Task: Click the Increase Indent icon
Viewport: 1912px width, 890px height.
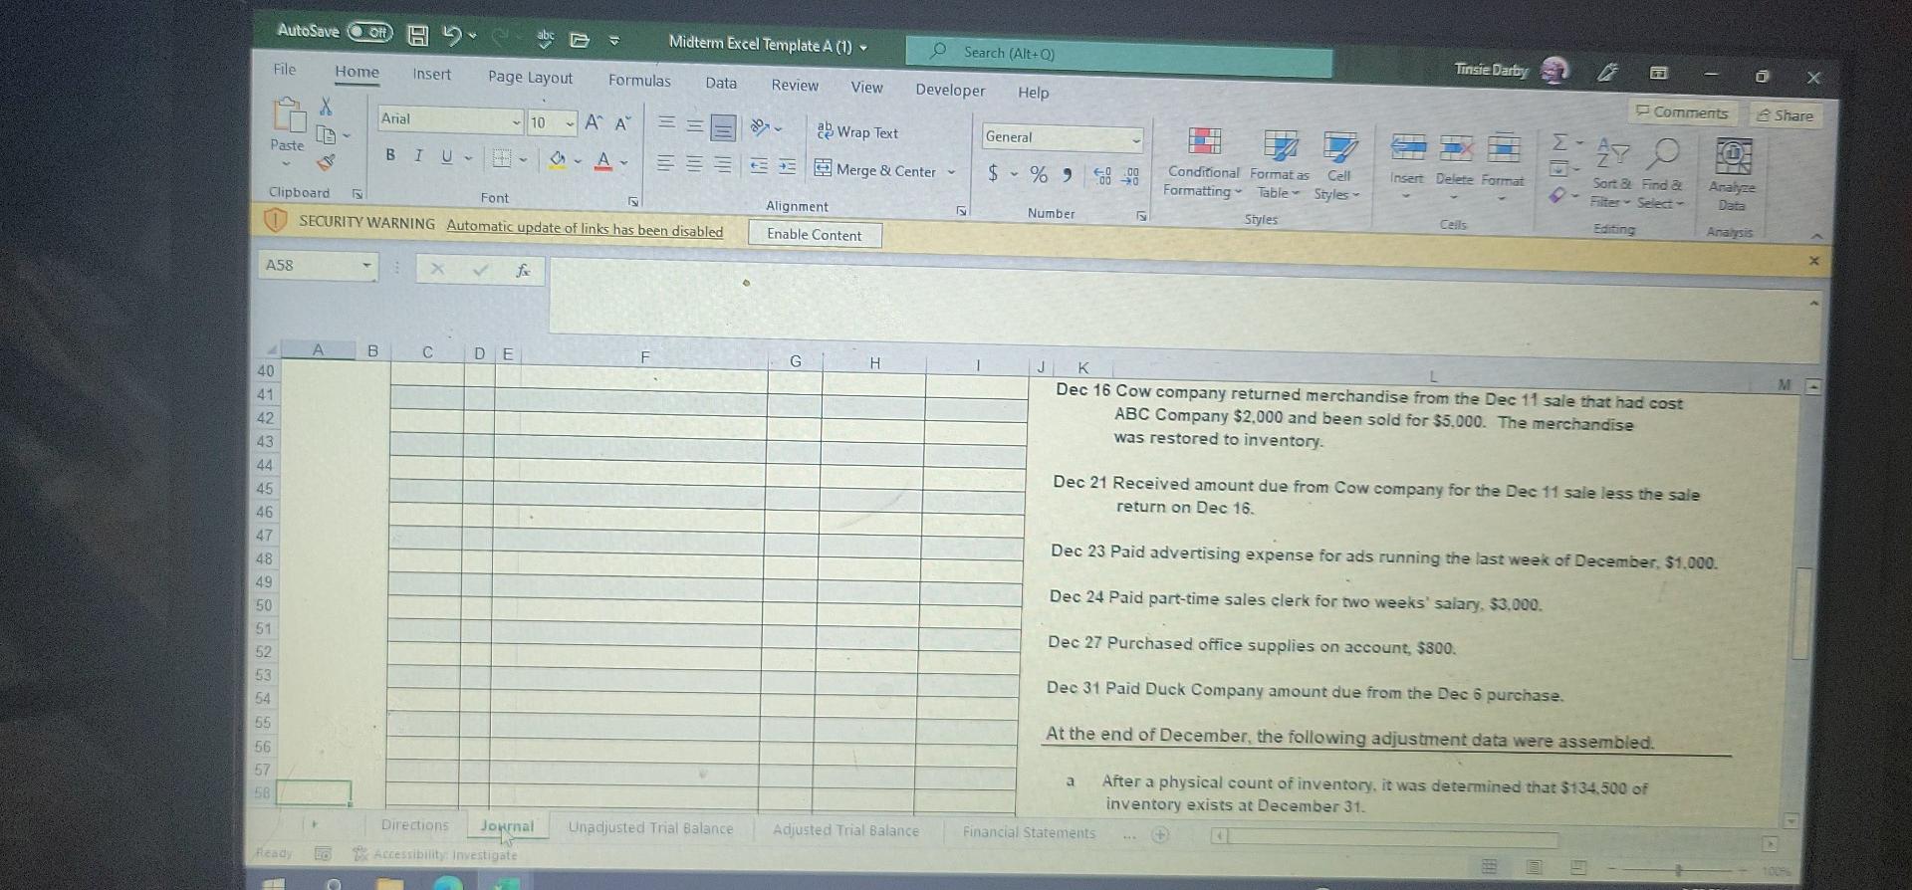Action: tap(787, 167)
